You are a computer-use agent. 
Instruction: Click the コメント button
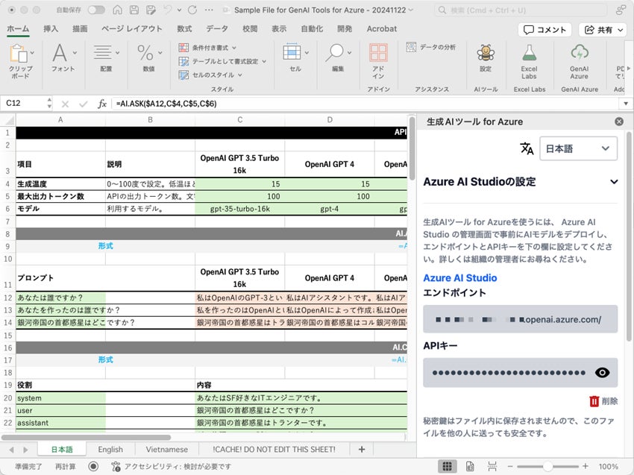(544, 30)
